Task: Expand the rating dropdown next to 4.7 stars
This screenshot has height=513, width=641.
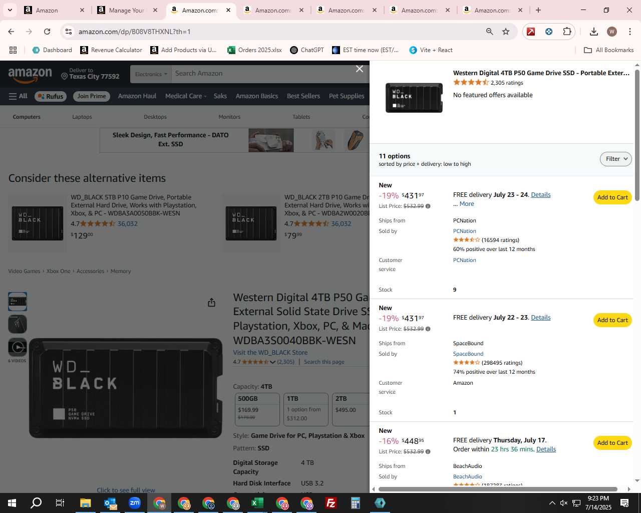Action: [x=272, y=362]
